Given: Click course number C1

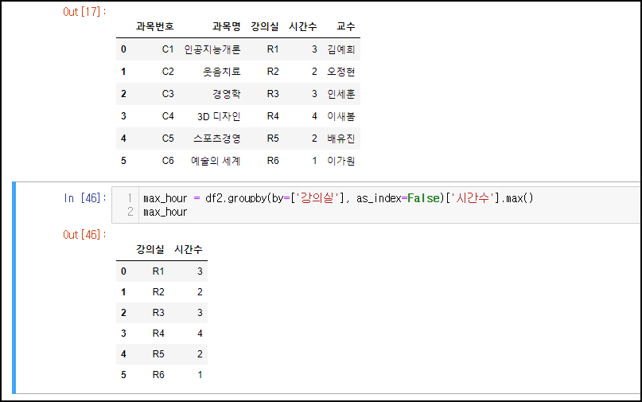Looking at the screenshot, I should pos(168,49).
